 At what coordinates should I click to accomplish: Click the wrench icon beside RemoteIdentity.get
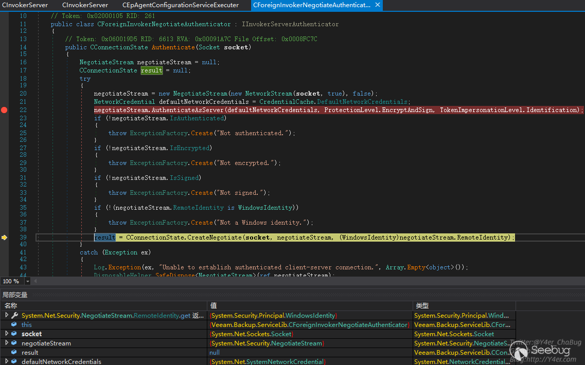(14, 316)
